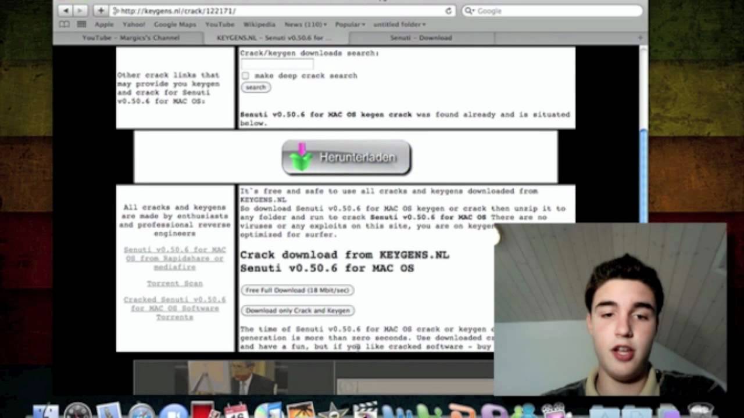Open iMovie star icon in the Dock
This screenshot has width=744, height=418.
click(333, 411)
